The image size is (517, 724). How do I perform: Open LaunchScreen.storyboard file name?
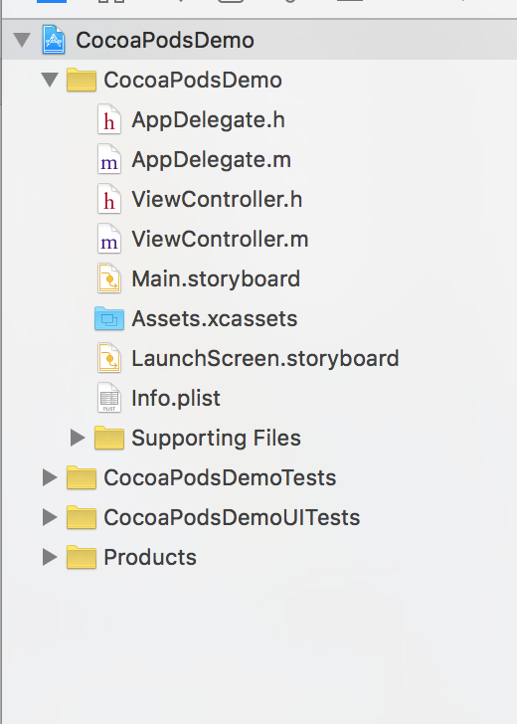[265, 358]
